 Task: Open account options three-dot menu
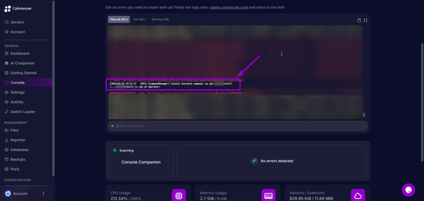pos(43,194)
